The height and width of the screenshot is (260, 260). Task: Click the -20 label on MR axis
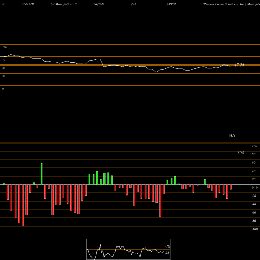click(x=254, y=196)
